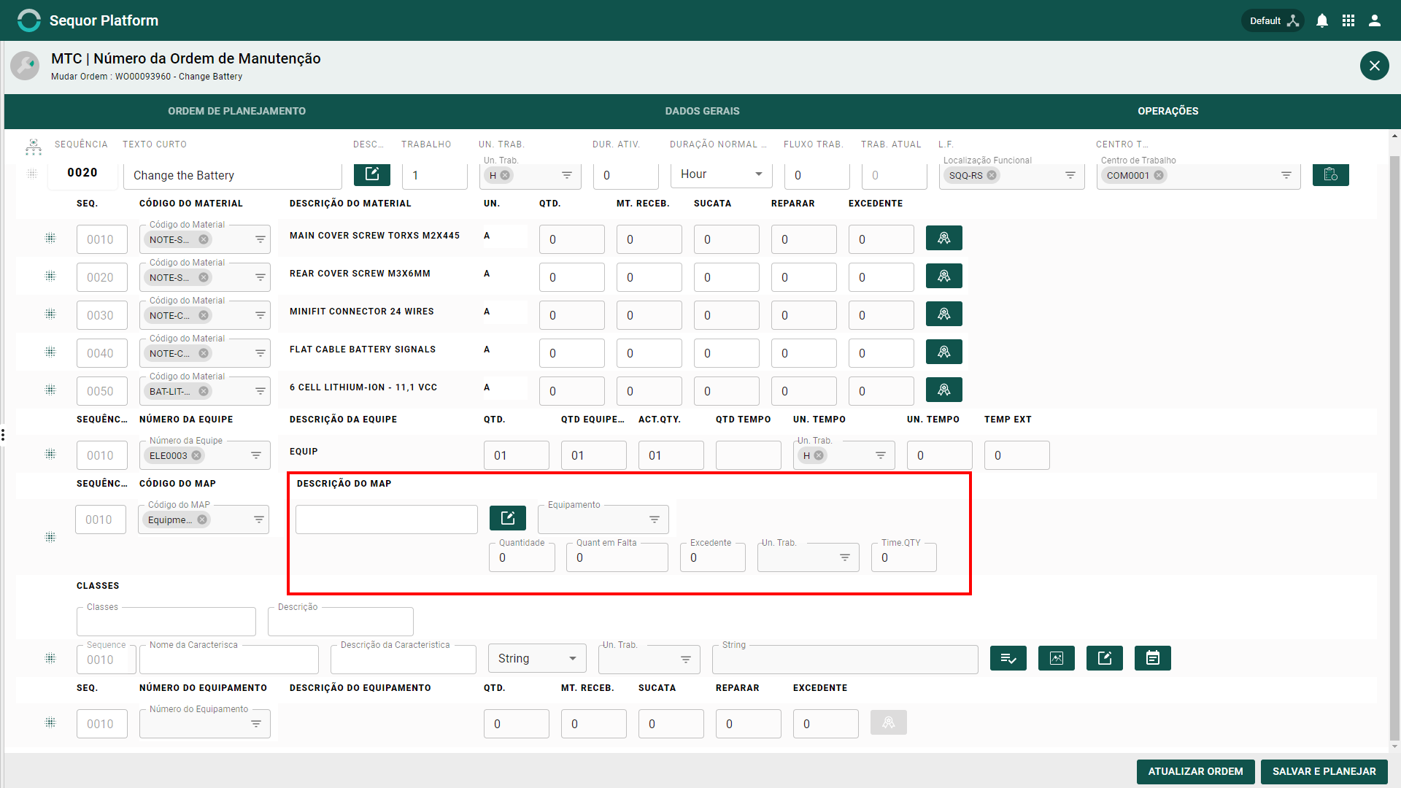Open the Equipamento dropdown in MAP section
The height and width of the screenshot is (788, 1401).
pyautogui.click(x=655, y=519)
